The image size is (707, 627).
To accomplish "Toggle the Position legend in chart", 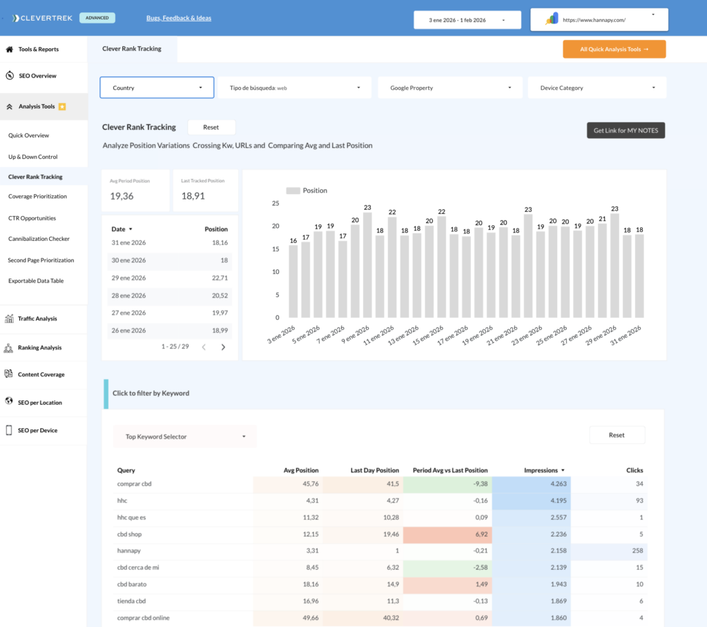I will click(x=307, y=191).
